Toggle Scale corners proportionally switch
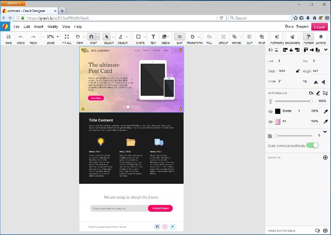Viewport: 331px width, 235px height. pos(312,145)
